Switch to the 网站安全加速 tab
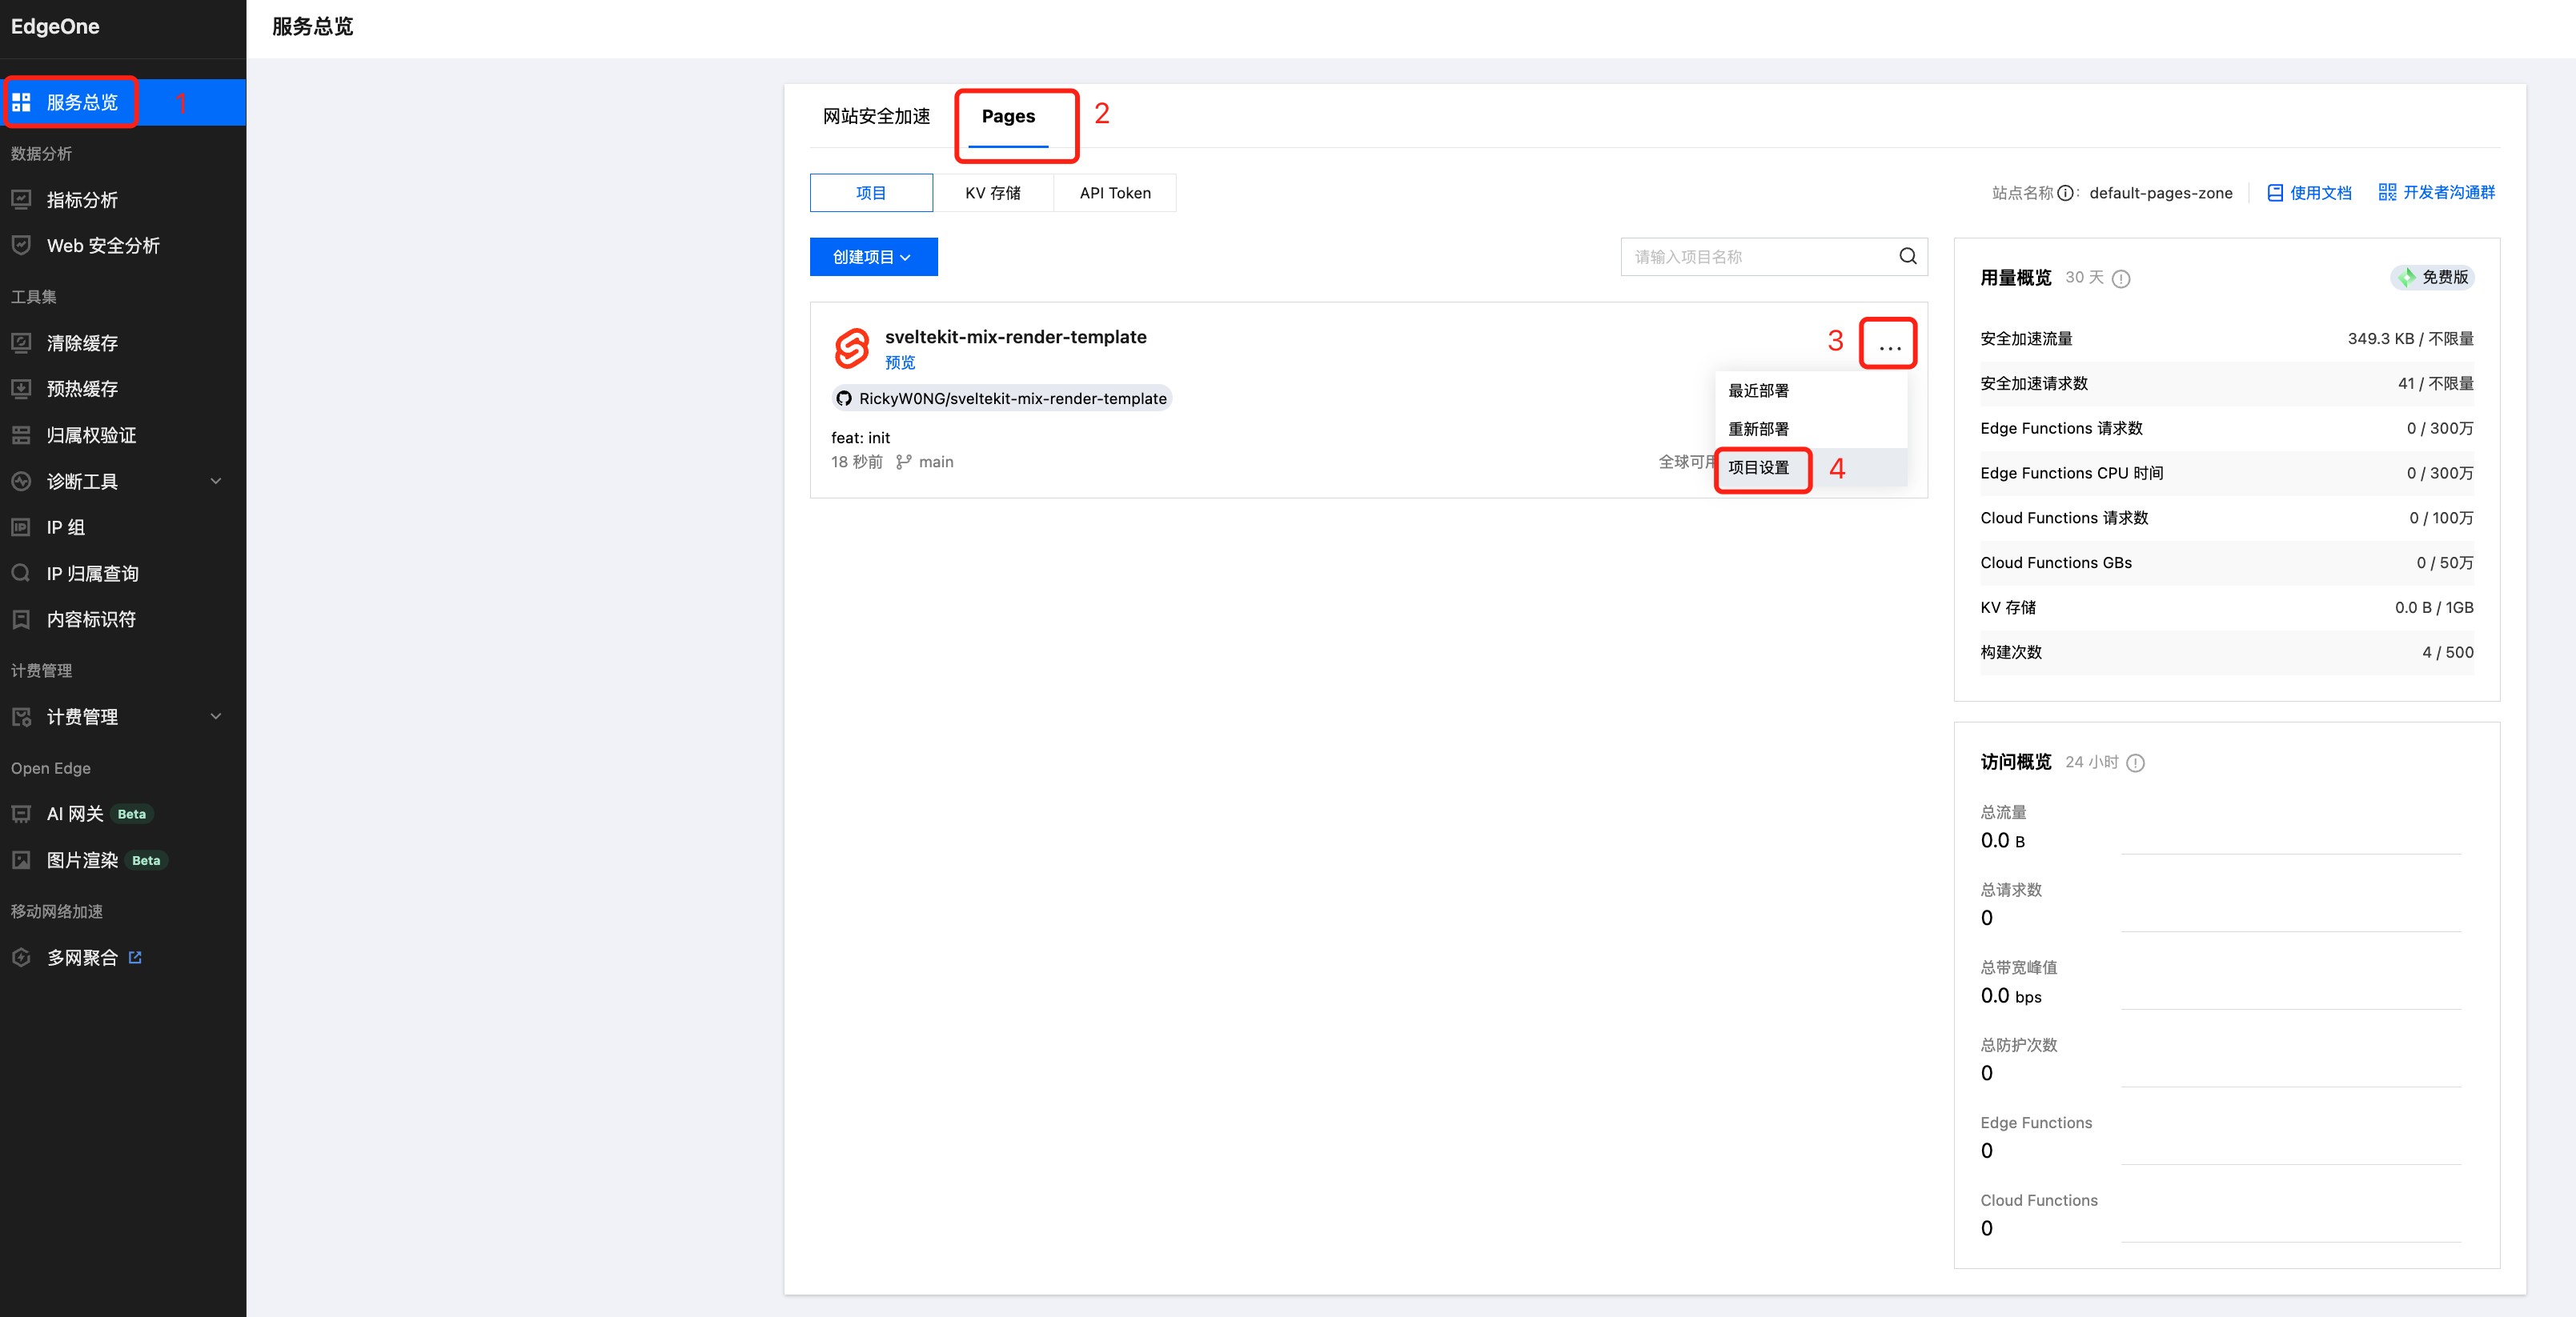This screenshot has width=2576, height=1317. pos(876,117)
